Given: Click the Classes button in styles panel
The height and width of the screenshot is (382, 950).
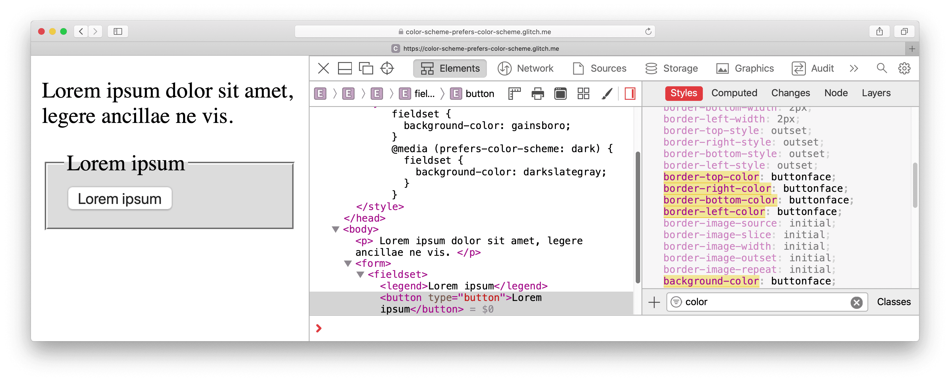Looking at the screenshot, I should (x=891, y=302).
